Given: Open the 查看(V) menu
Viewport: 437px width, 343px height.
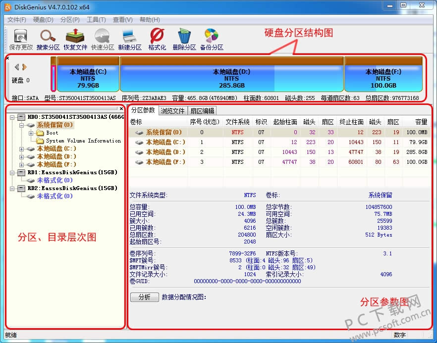Looking at the screenshot, I should pos(123,20).
